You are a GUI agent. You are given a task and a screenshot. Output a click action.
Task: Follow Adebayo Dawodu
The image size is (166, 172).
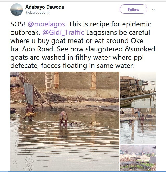133,10
